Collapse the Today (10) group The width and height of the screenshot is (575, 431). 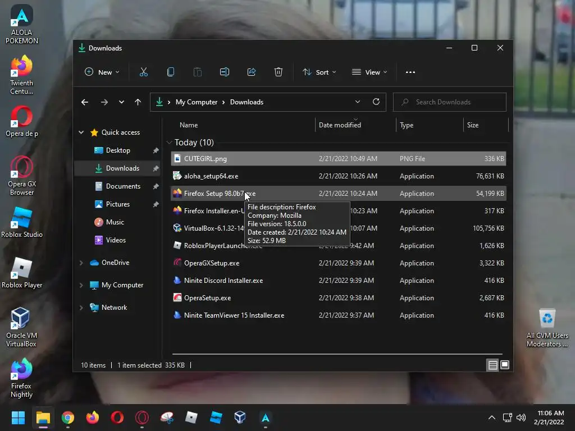[x=169, y=142]
